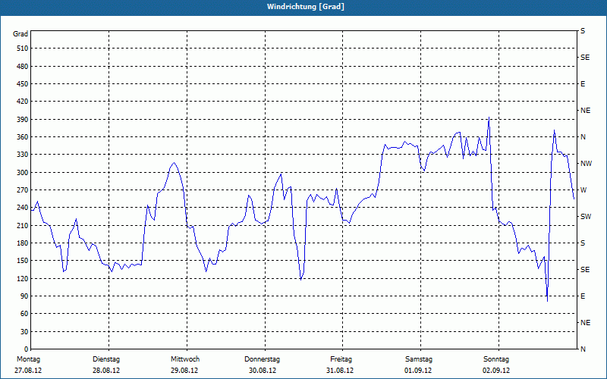
Task: Click the 300 axis value
Action: pos(23,172)
